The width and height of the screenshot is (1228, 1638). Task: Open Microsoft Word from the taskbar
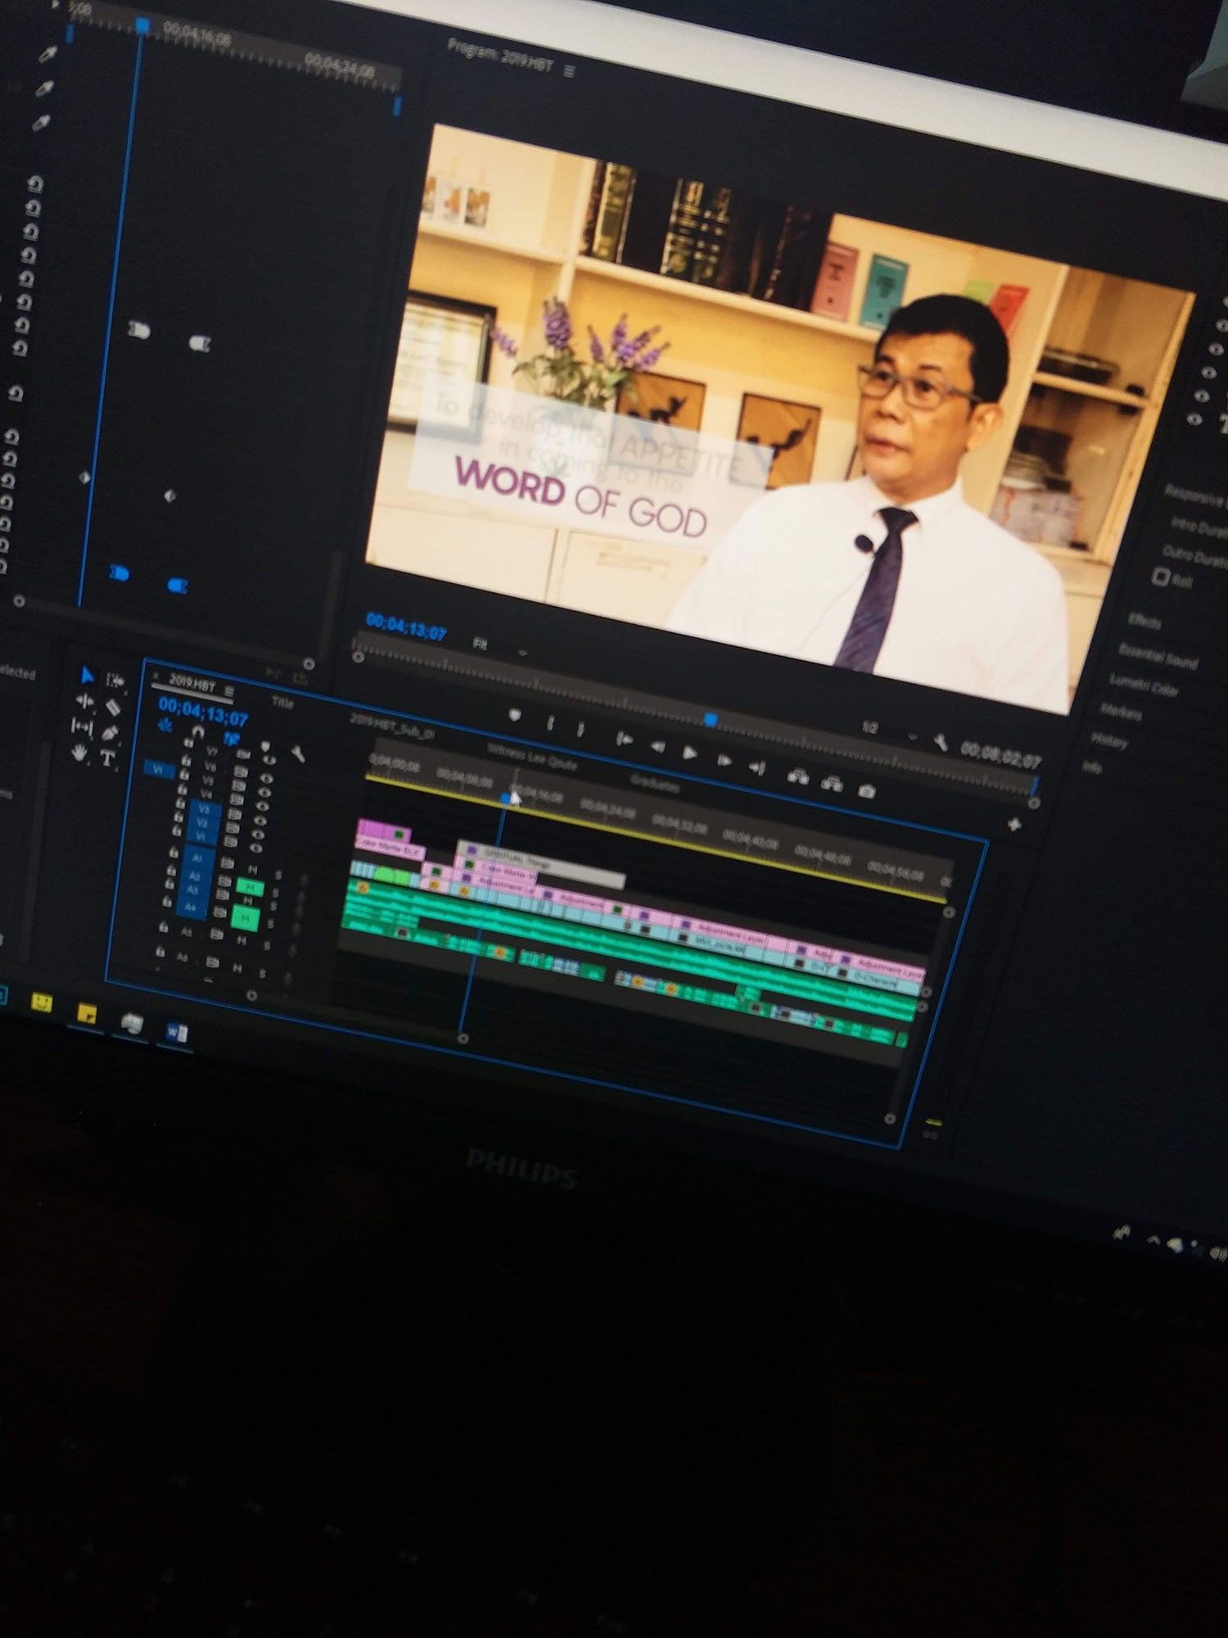pyautogui.click(x=177, y=1032)
